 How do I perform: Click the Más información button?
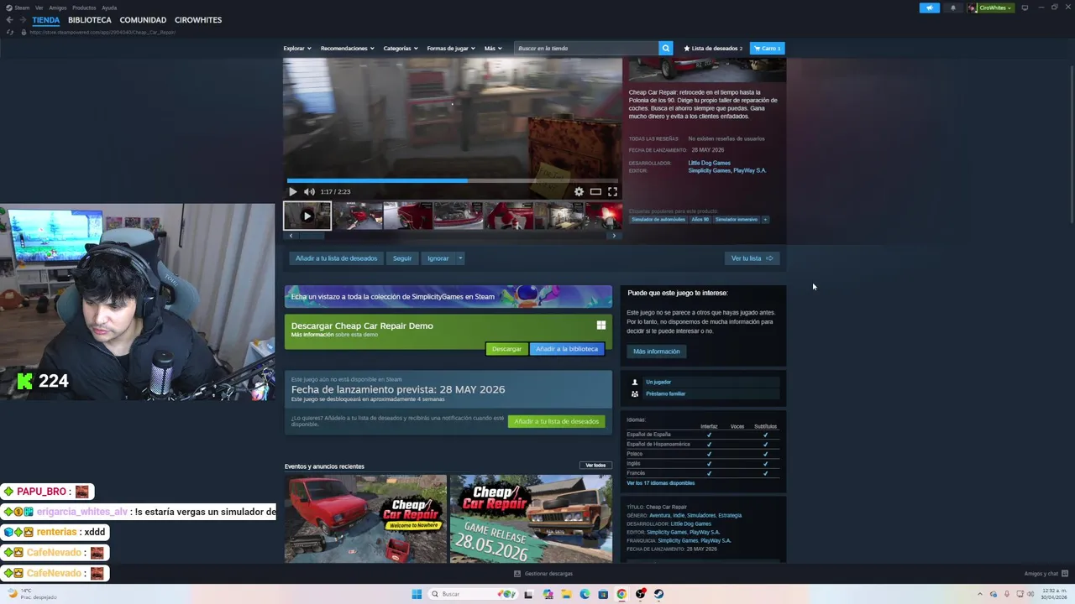pos(657,351)
